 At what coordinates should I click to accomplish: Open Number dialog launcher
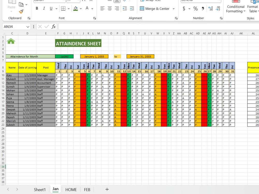pyautogui.click(x=221, y=18)
